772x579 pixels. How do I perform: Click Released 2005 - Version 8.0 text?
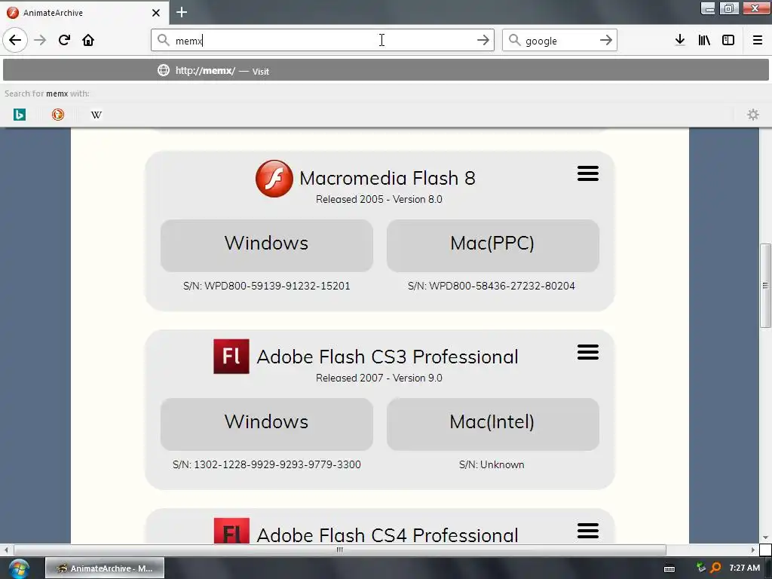[379, 199]
